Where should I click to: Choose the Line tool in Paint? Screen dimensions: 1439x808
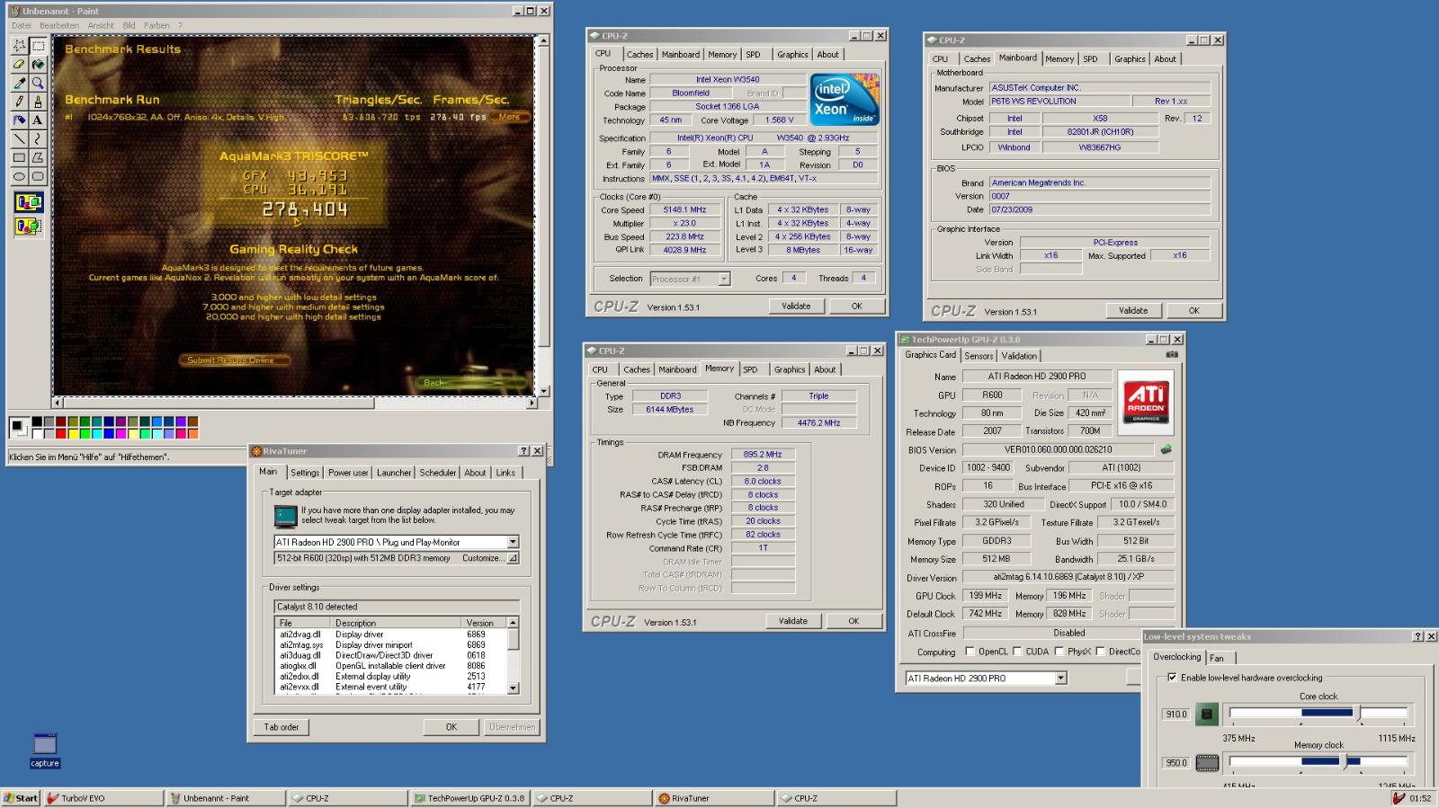(19, 138)
